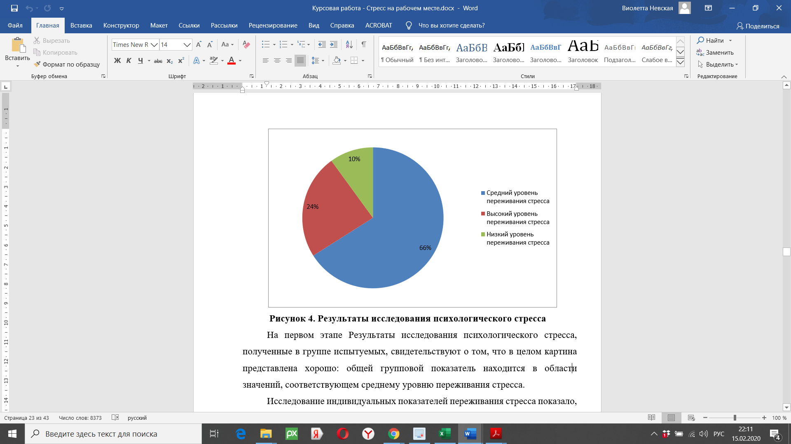Redo the last action
Viewport: 791px width, 444px height.
(47, 8)
